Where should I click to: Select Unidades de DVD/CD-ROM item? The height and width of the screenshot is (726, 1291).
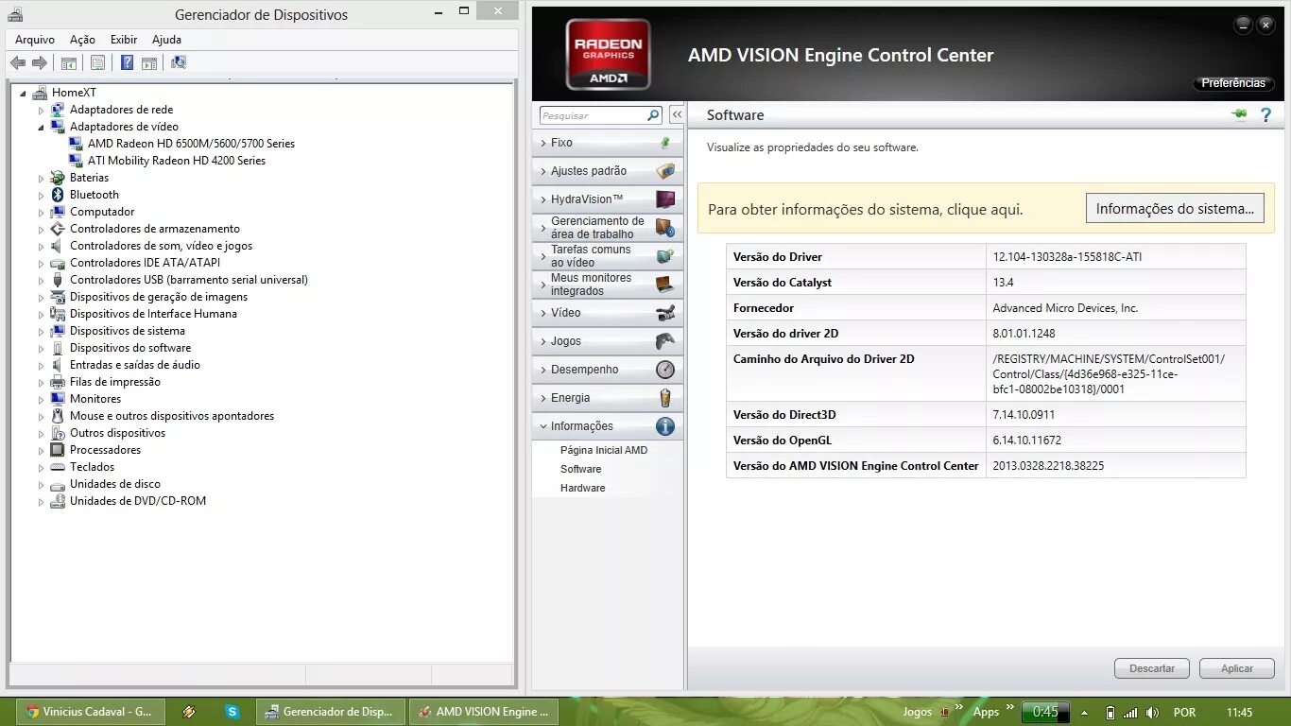137,501
